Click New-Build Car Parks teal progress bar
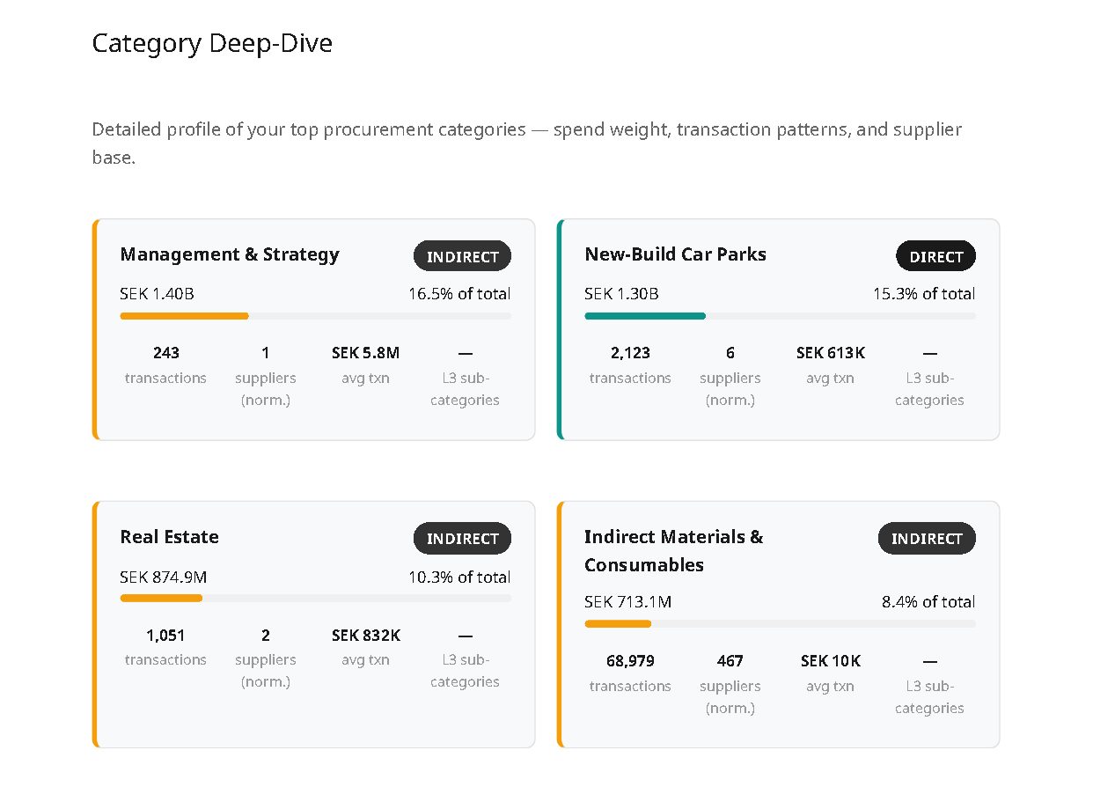This screenshot has height=787, width=1093. (x=781, y=315)
